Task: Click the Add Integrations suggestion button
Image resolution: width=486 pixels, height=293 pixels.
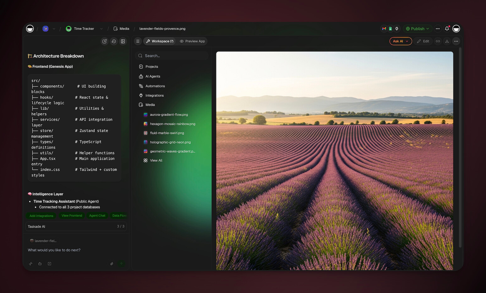Action: (x=41, y=216)
